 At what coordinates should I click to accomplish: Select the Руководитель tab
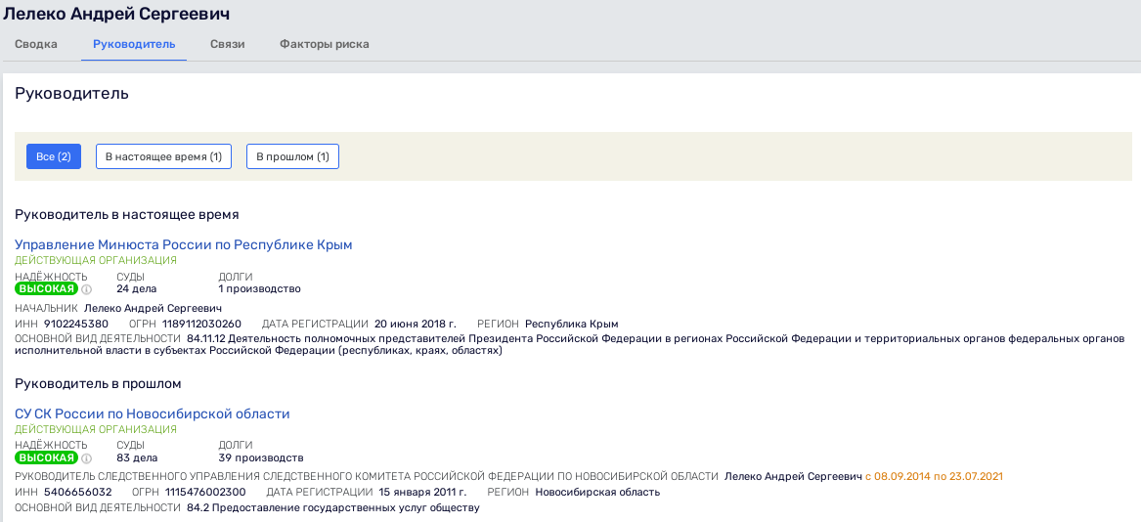[134, 44]
